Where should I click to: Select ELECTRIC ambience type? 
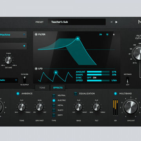[x=54, y=100]
